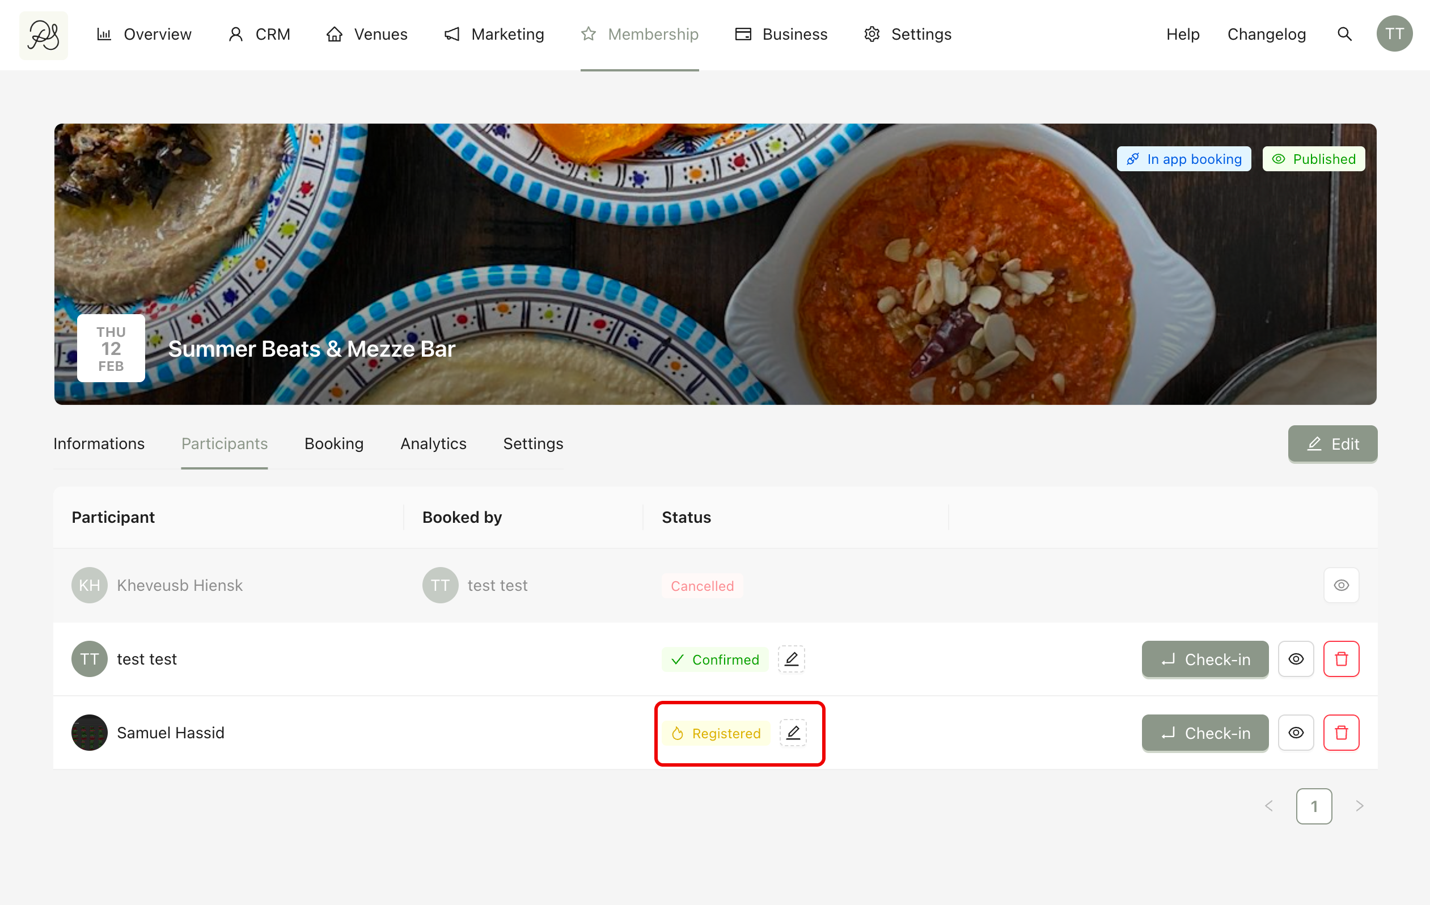This screenshot has width=1430, height=905.
Task: Edit Samuel Hassid's Registered status
Action: click(x=793, y=733)
